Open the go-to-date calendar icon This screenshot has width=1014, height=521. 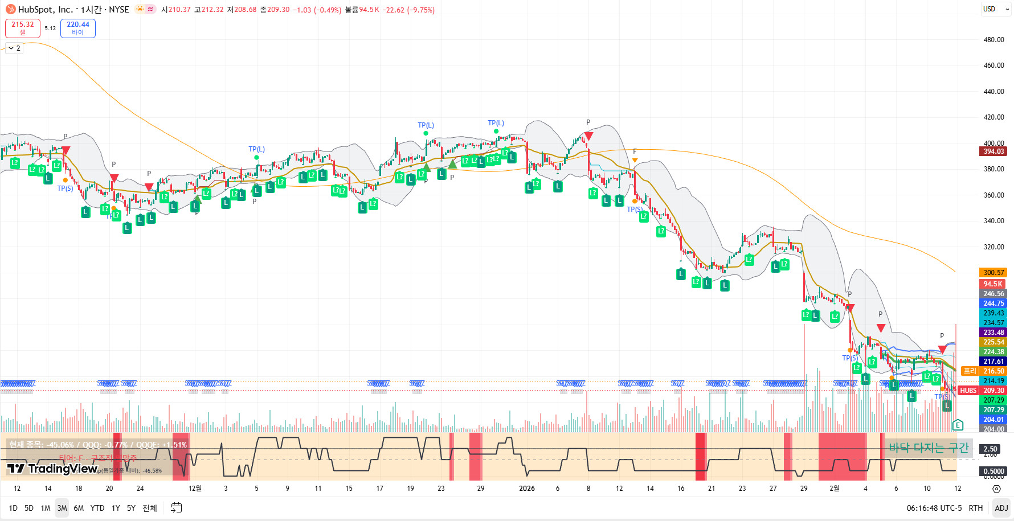click(177, 508)
